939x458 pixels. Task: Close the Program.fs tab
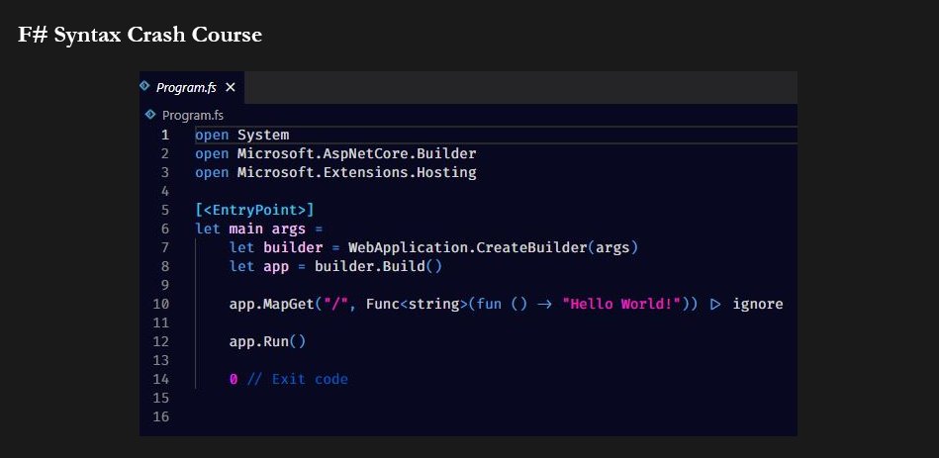(230, 87)
